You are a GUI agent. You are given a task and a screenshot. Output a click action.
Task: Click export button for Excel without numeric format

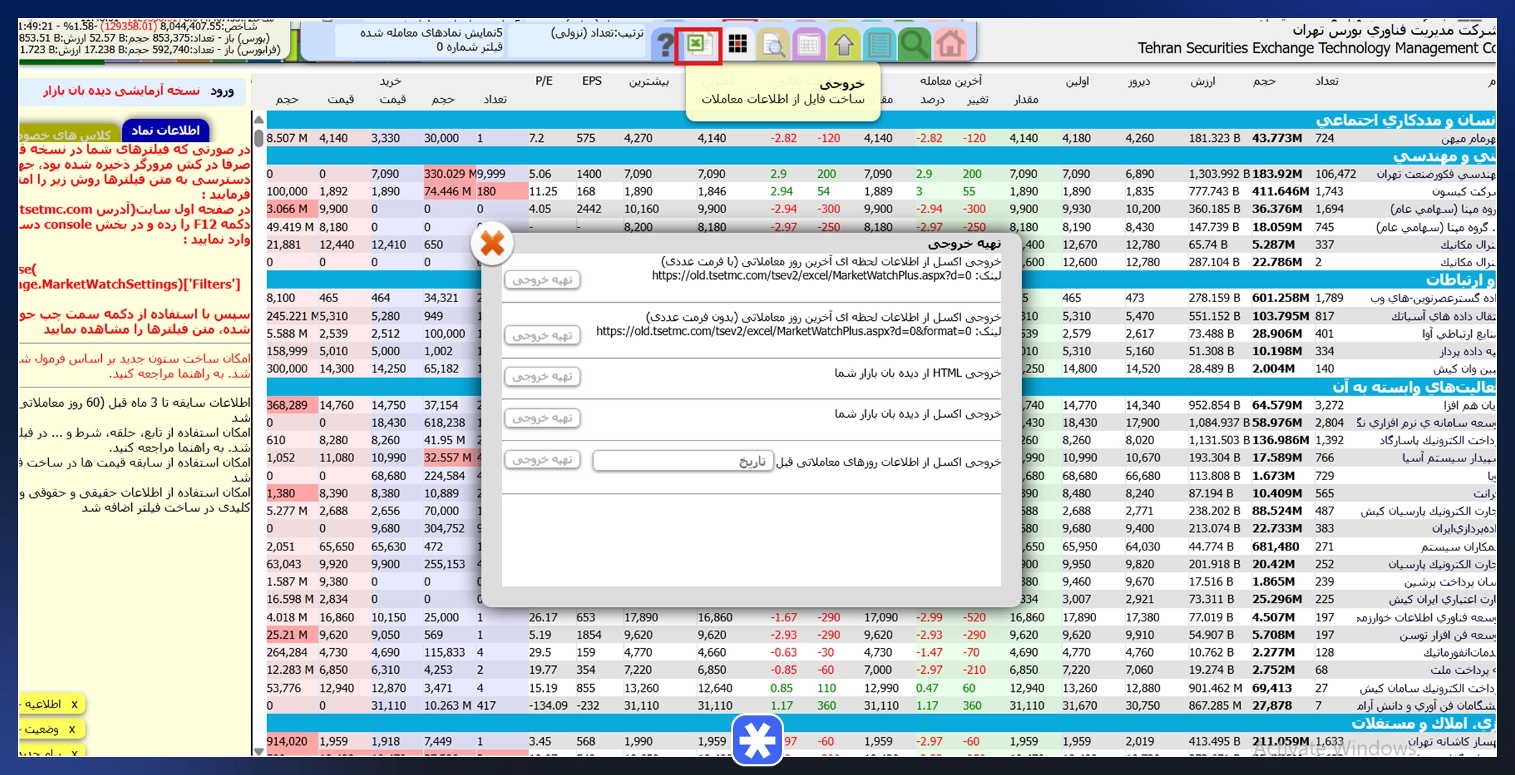point(542,335)
